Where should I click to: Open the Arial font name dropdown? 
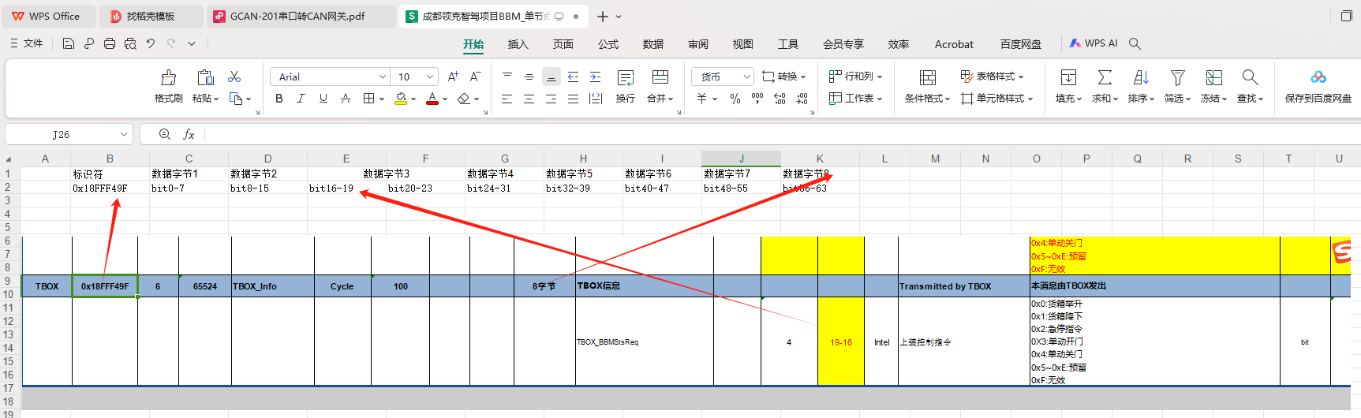tap(383, 77)
